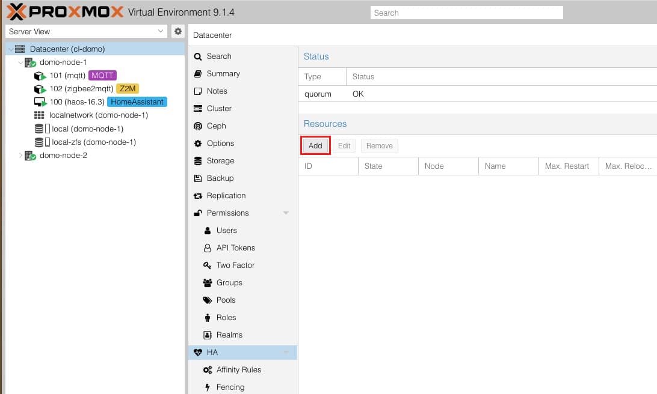Image resolution: width=657 pixels, height=394 pixels.
Task: Select VM 100 haos-16.3 in tree
Action: coord(77,102)
